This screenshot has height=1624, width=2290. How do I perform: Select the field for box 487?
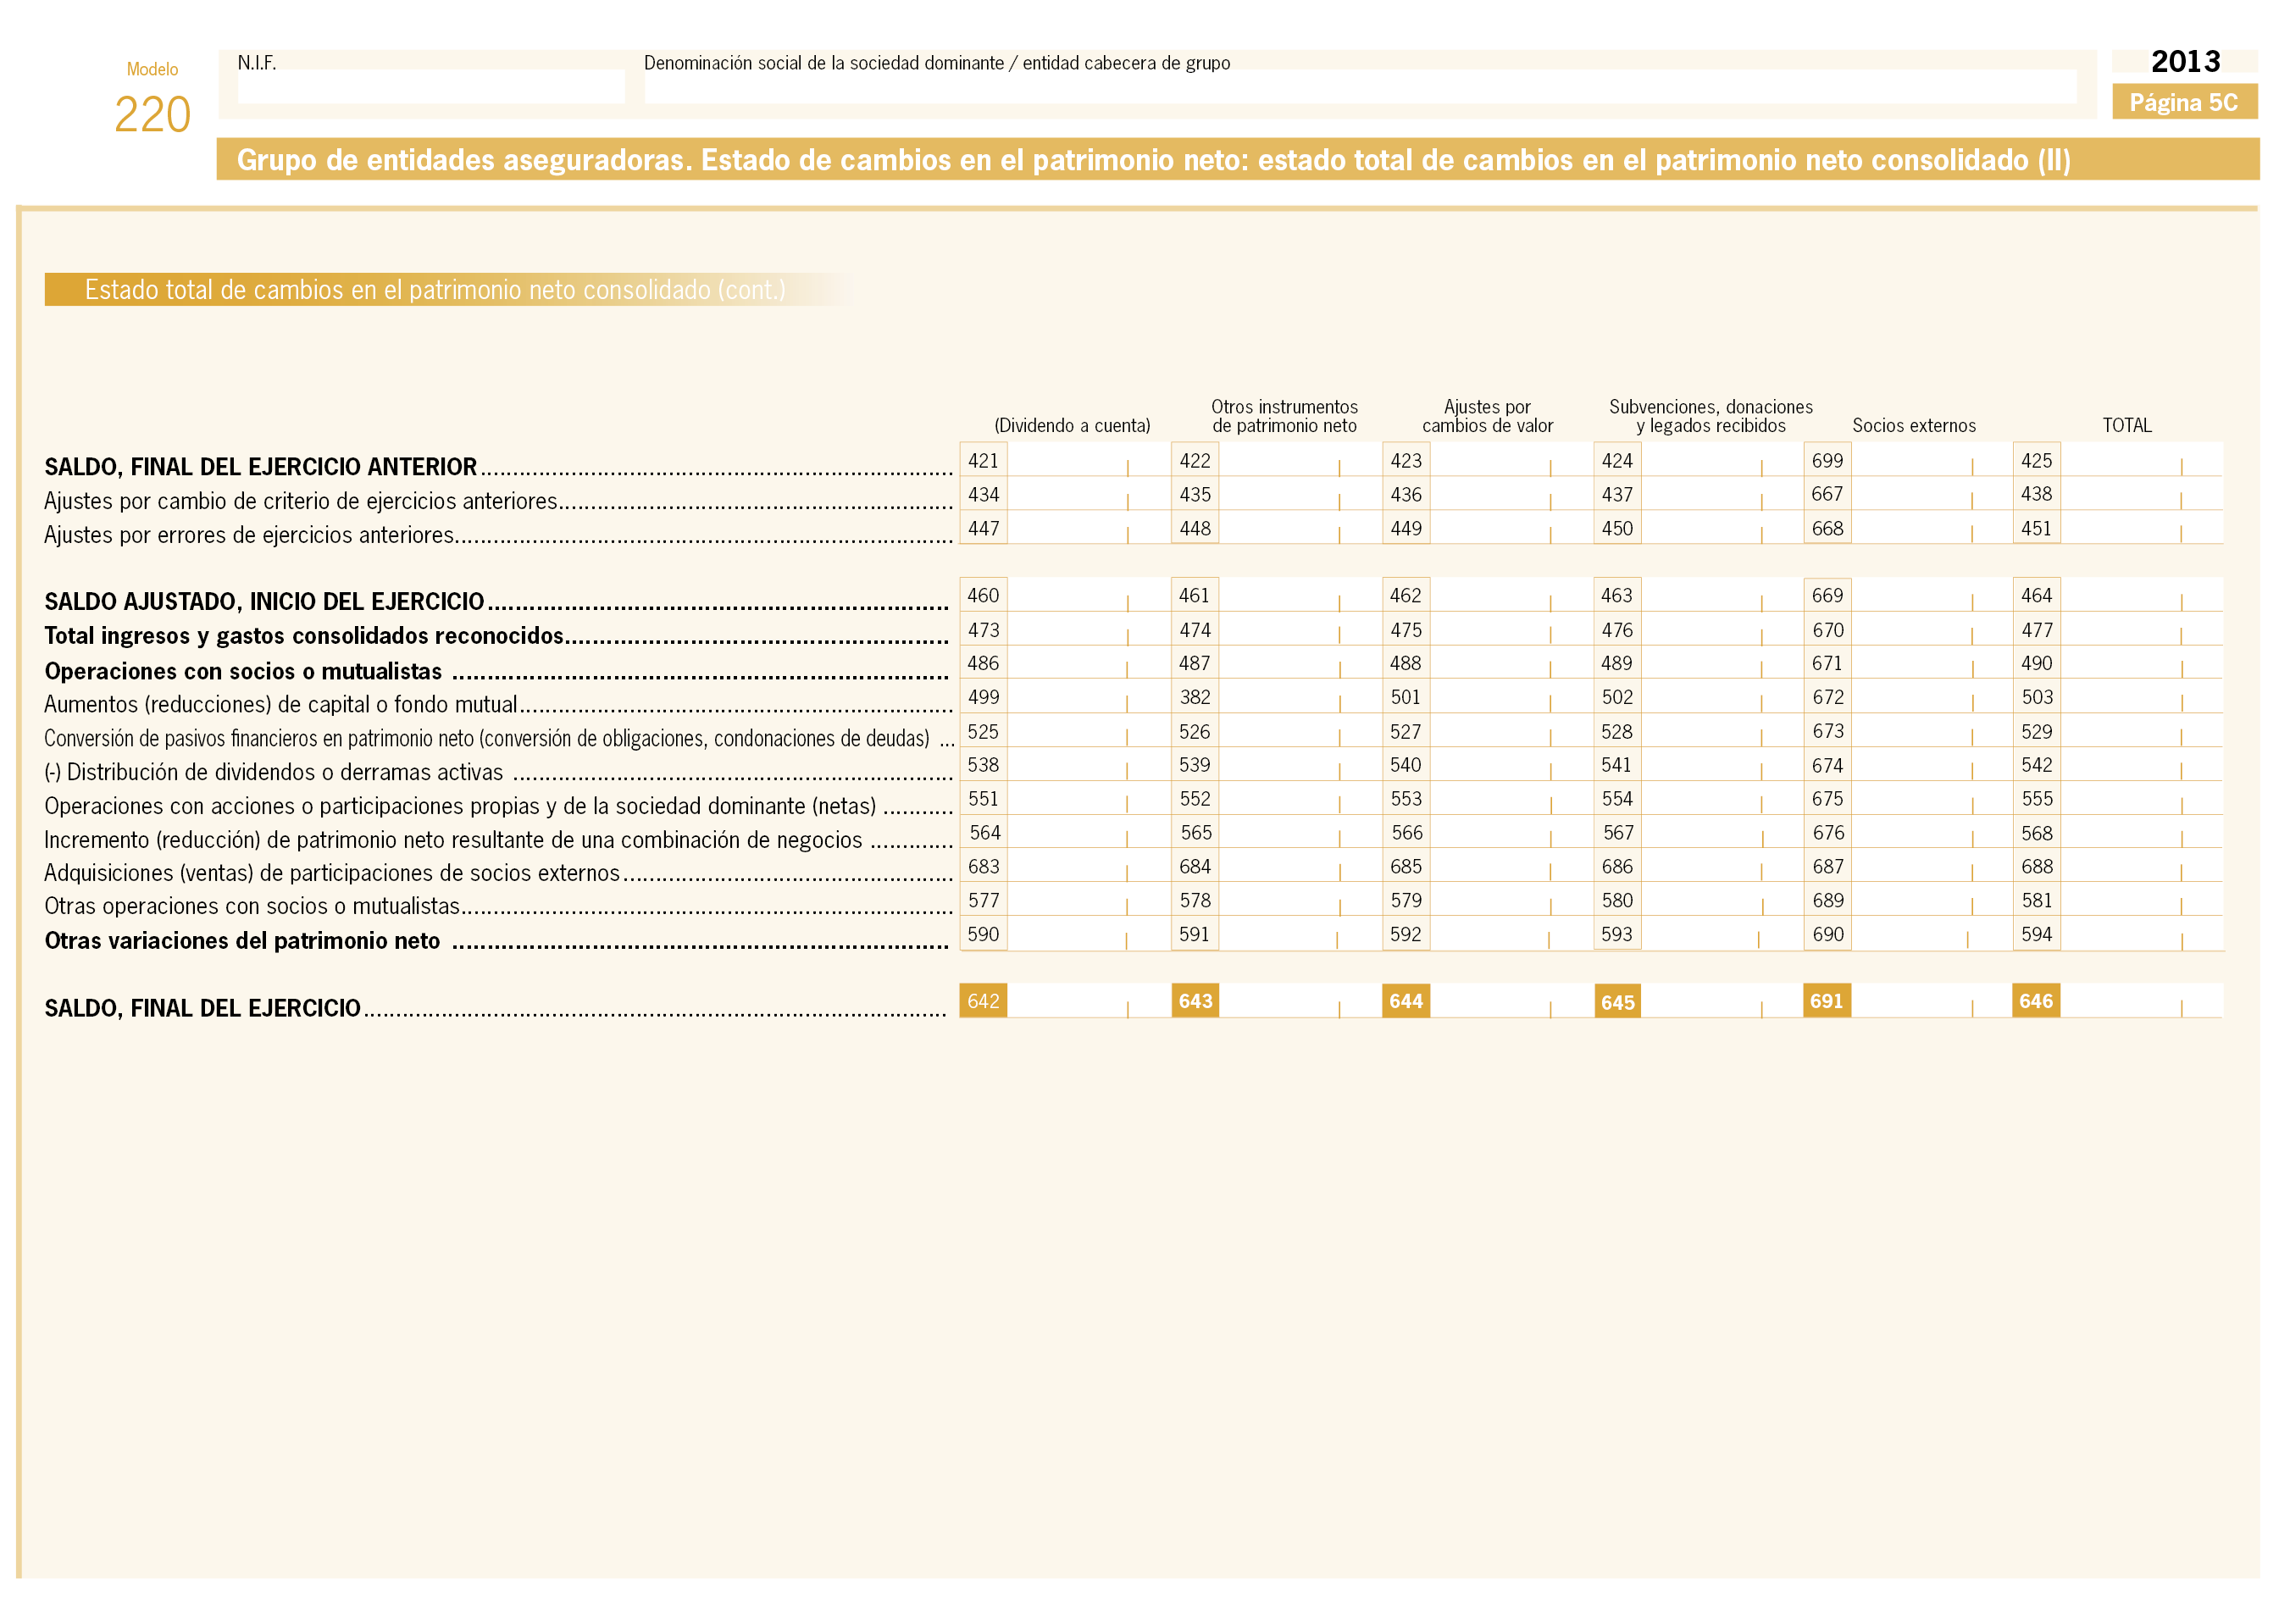(1300, 663)
